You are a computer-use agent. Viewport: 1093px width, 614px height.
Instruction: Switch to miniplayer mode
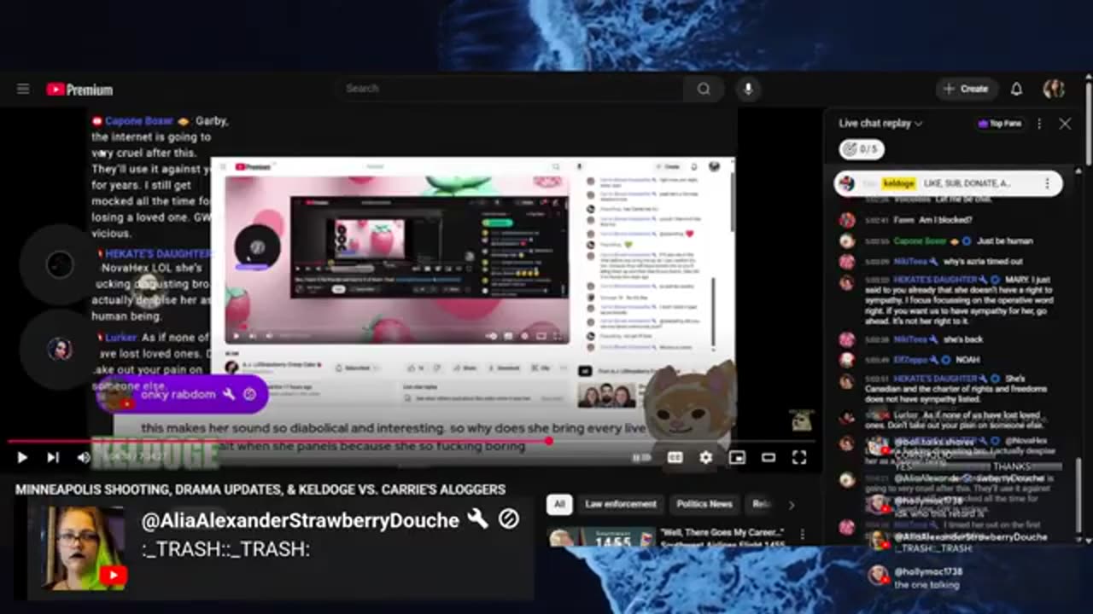(x=737, y=458)
